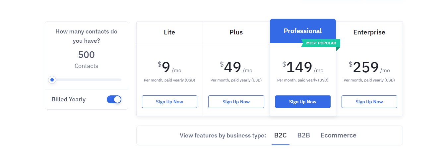Click the Lite plan heading
Viewport: 447px width, 157px height.
[169, 32]
